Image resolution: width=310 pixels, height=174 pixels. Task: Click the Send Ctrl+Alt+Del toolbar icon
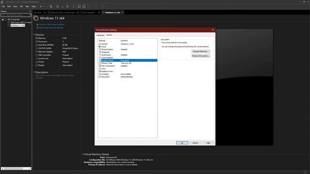click(x=51, y=6)
